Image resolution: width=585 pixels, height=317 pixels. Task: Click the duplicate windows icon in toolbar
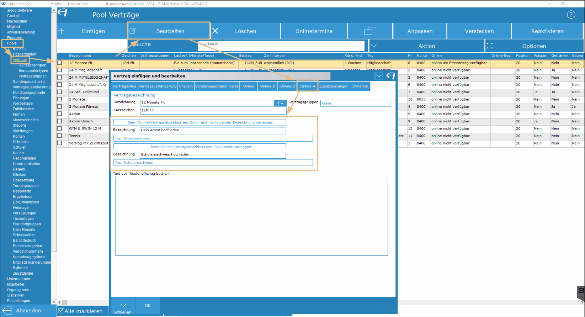(x=370, y=31)
